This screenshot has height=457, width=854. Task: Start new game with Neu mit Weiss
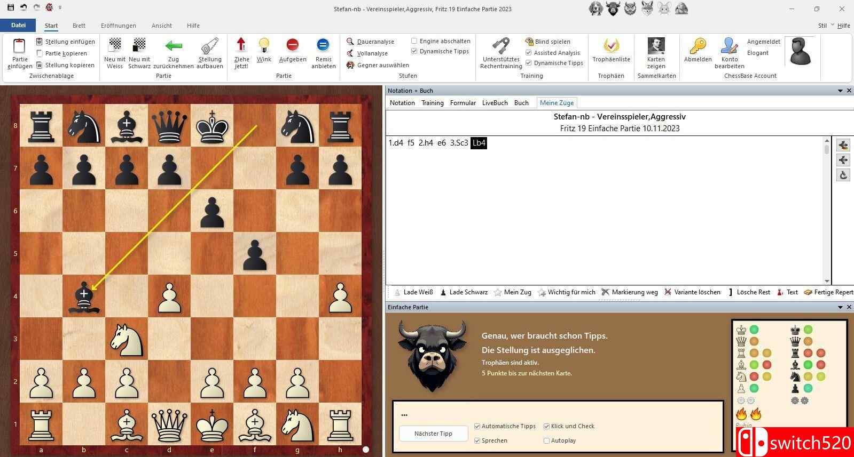click(x=114, y=45)
